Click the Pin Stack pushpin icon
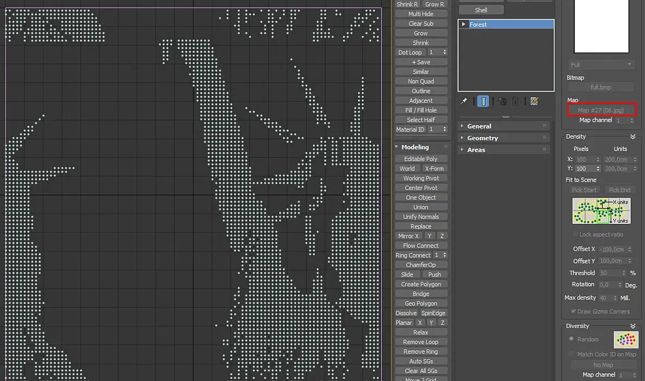Viewport: 645px width, 381px height. coord(464,101)
